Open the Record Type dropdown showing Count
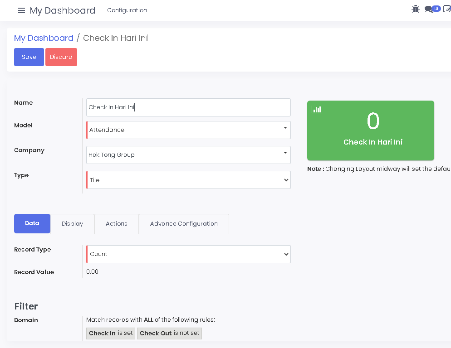Image resolution: width=451 pixels, height=348 pixels. pyautogui.click(x=188, y=254)
